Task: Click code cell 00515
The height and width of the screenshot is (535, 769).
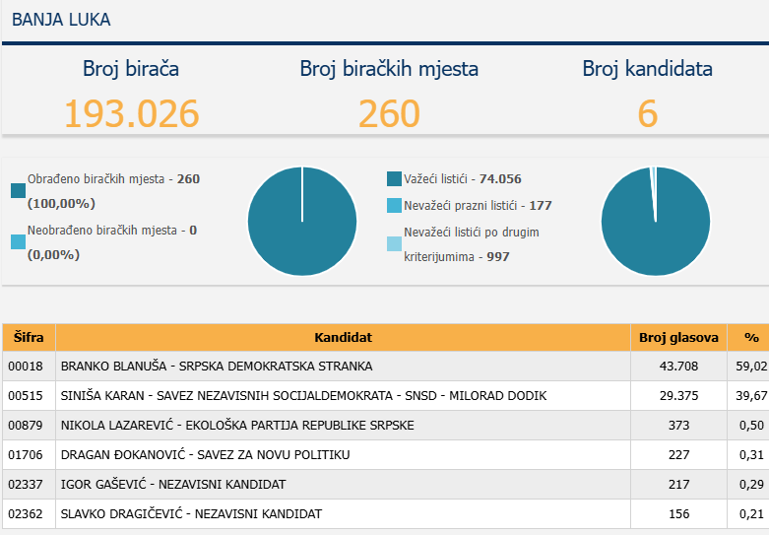Action: click(x=29, y=396)
